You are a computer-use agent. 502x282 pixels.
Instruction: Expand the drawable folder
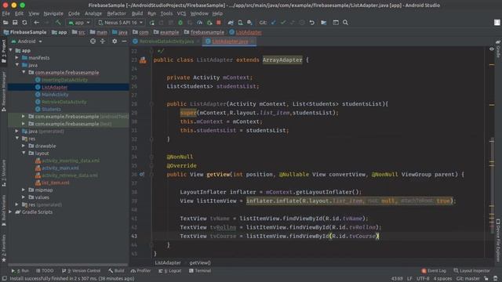pyautogui.click(x=24, y=146)
